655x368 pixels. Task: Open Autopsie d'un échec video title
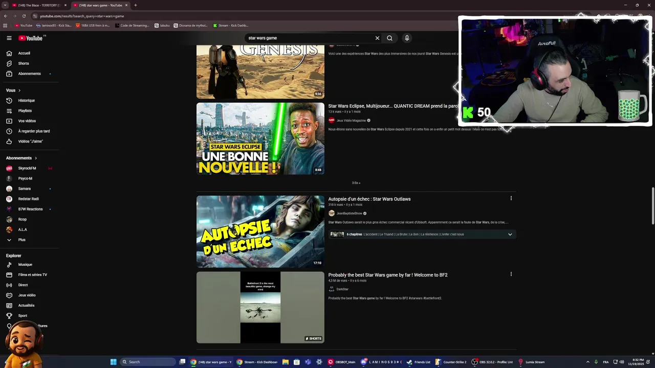pyautogui.click(x=369, y=199)
